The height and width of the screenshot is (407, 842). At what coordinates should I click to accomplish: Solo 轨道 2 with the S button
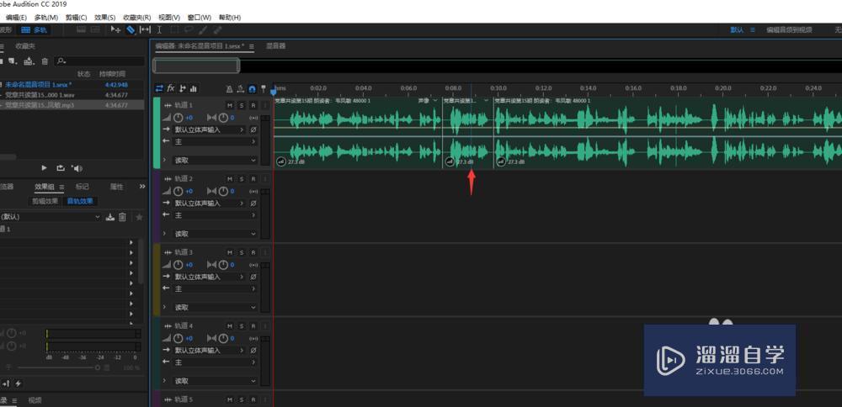pos(242,178)
